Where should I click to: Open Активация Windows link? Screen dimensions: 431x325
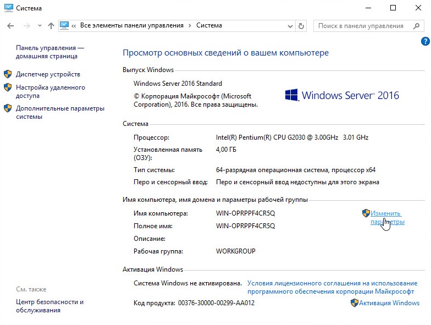[389, 303]
